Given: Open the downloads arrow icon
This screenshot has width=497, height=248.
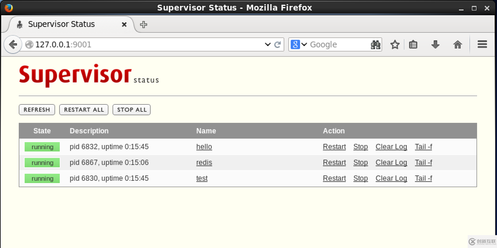Looking at the screenshot, I should click(435, 44).
